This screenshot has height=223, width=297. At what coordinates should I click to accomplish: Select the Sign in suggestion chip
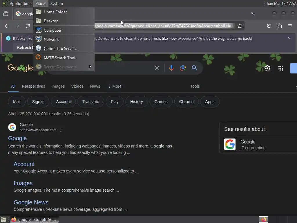(x=38, y=102)
